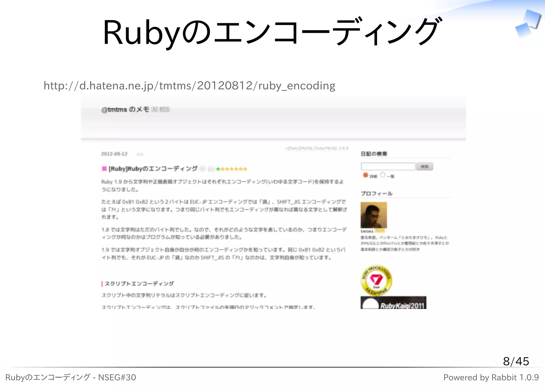Select the 一覧 radio button in diary search
Viewport: 545px width, 386px height.
pos(383,175)
